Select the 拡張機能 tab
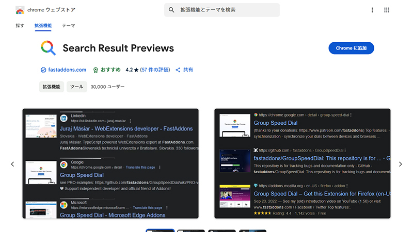Viewport: 413px width, 232px height. 43,25
